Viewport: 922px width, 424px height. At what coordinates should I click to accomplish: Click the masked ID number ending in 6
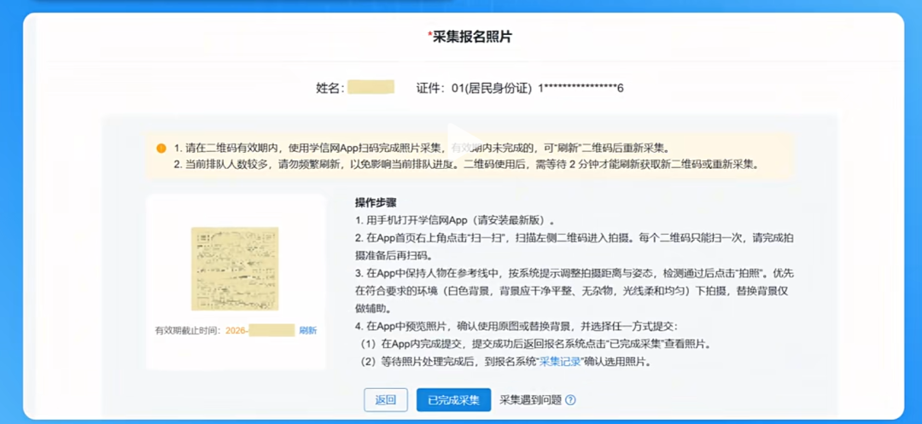(581, 88)
